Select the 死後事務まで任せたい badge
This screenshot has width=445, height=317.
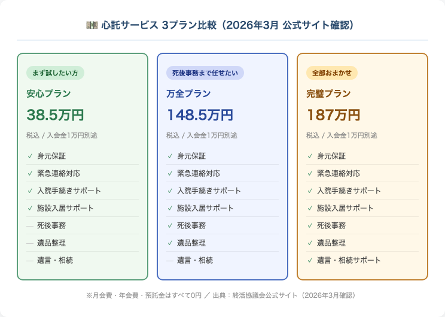pyautogui.click(x=205, y=73)
